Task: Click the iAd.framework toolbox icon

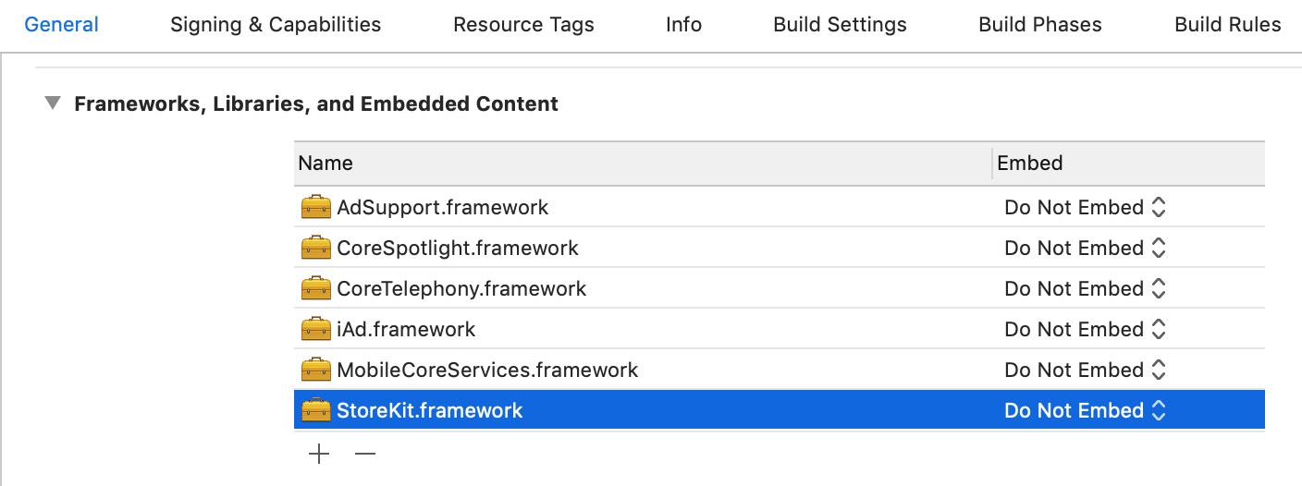Action: tap(315, 330)
